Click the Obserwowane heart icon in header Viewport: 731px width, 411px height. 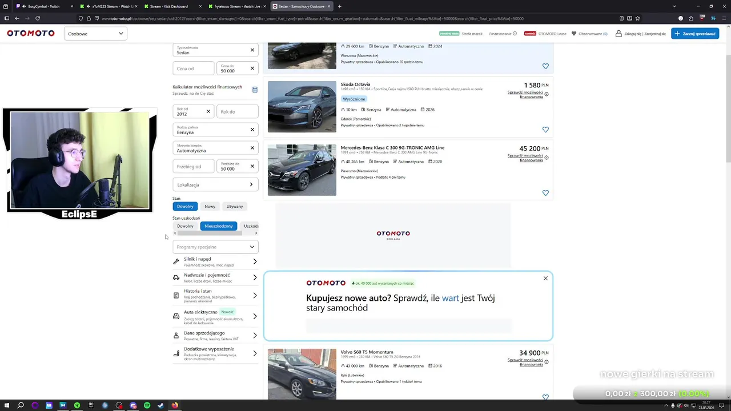[x=573, y=34]
